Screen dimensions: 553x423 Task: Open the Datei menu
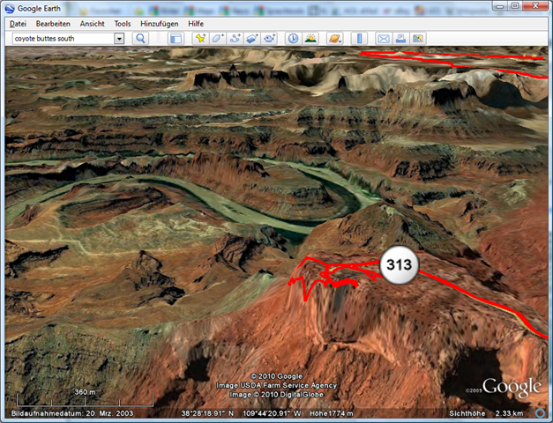[18, 24]
